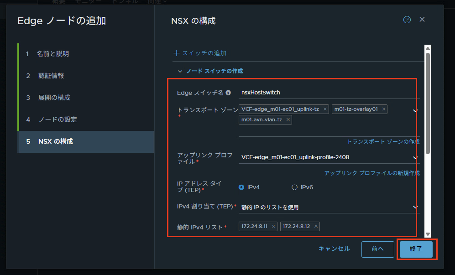Go to step 1 名前と説明
This screenshot has width=455, height=275.
86,54
